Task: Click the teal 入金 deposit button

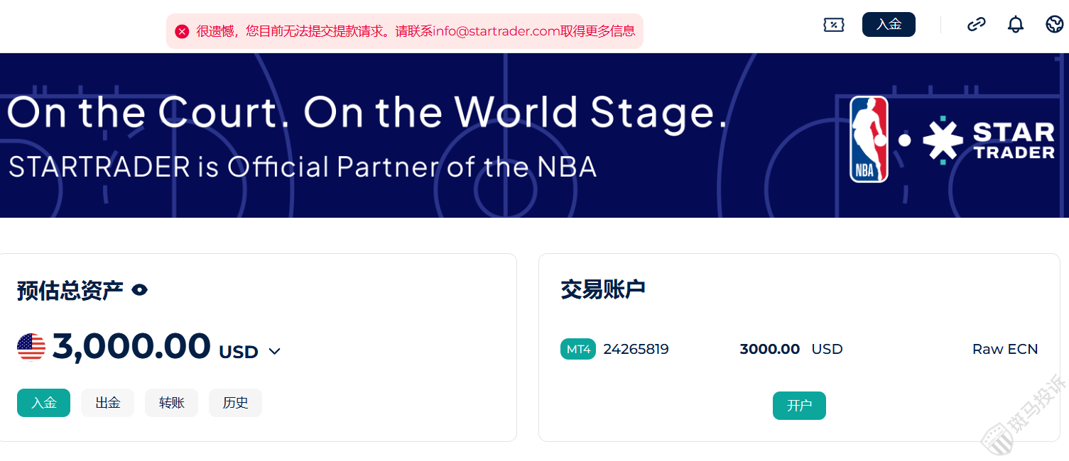Action: tap(43, 403)
